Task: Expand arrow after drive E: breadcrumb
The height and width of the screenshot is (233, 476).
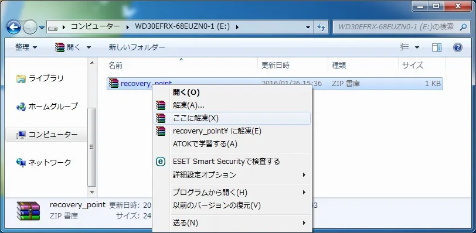Action: 237,27
